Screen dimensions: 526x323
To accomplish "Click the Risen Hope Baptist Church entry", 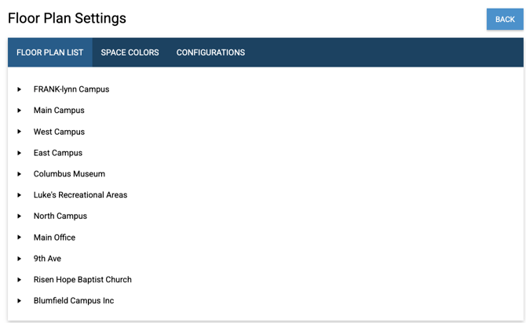I will [82, 280].
